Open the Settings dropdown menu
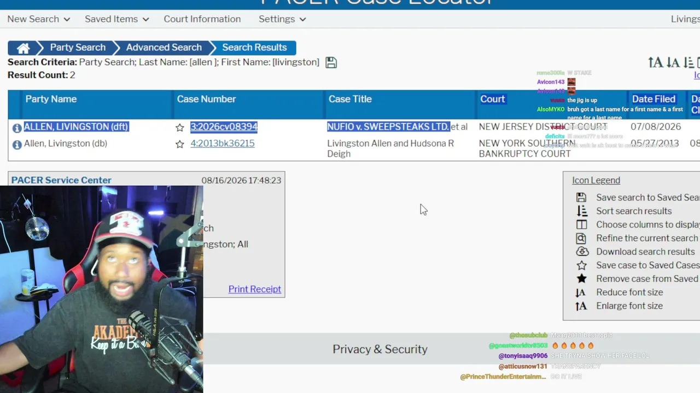This screenshot has width=700, height=393. (282, 19)
